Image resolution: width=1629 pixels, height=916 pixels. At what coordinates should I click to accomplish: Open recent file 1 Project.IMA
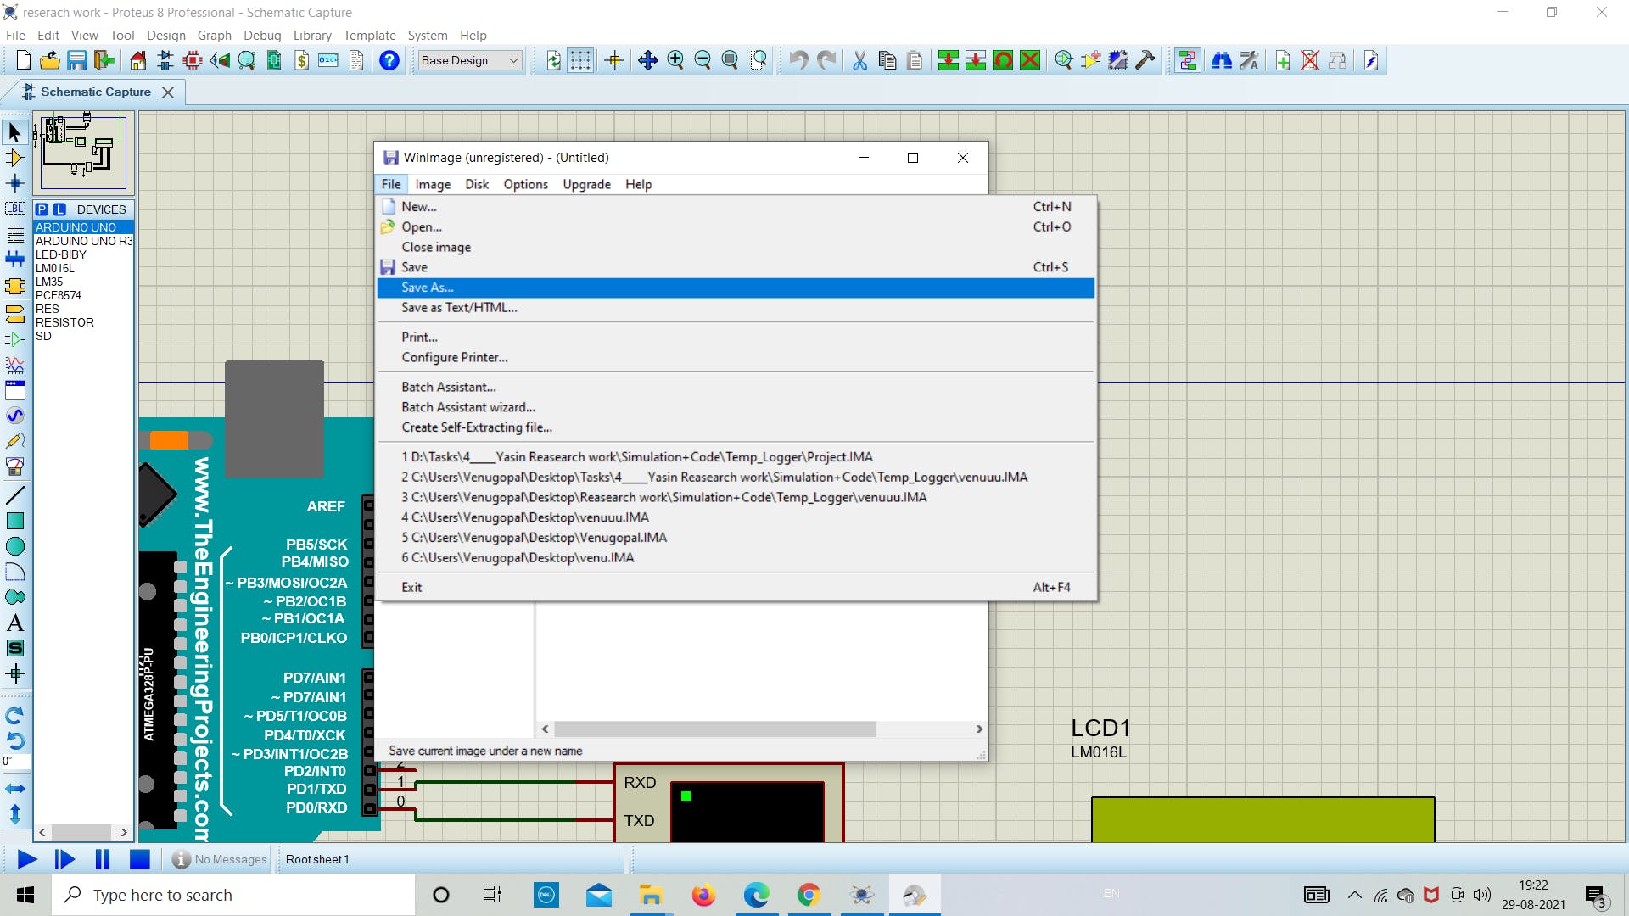736,457
